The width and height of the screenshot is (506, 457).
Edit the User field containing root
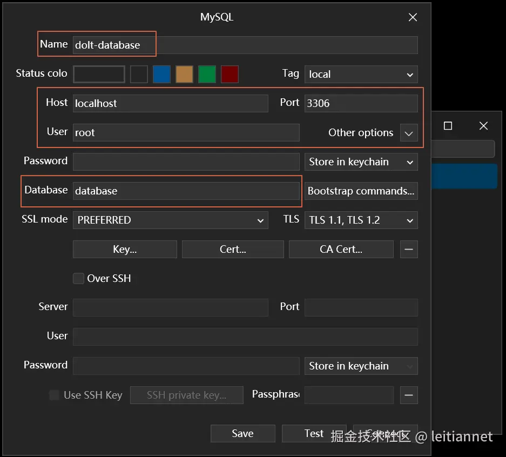(186, 132)
